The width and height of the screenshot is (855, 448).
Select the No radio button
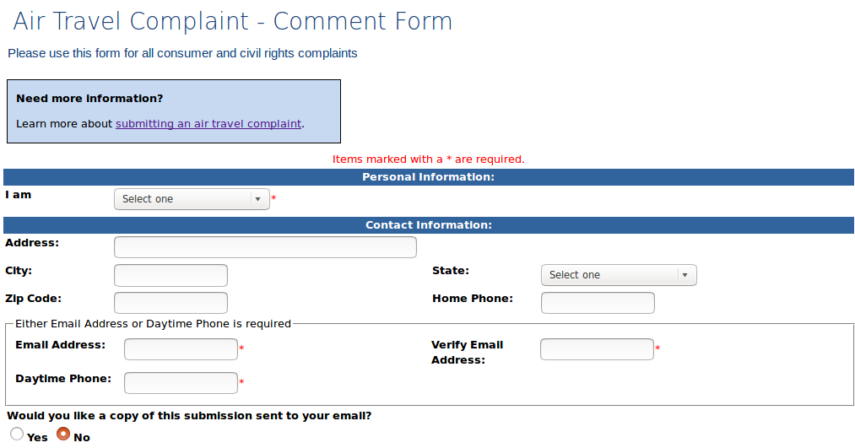pos(63,434)
